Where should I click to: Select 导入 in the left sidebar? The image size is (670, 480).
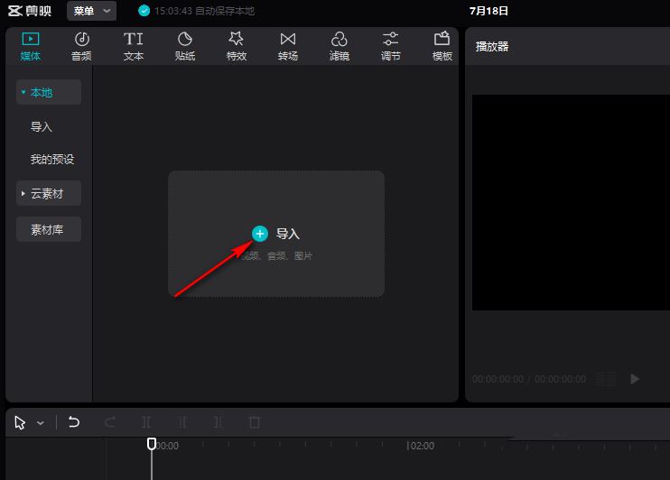(41, 126)
